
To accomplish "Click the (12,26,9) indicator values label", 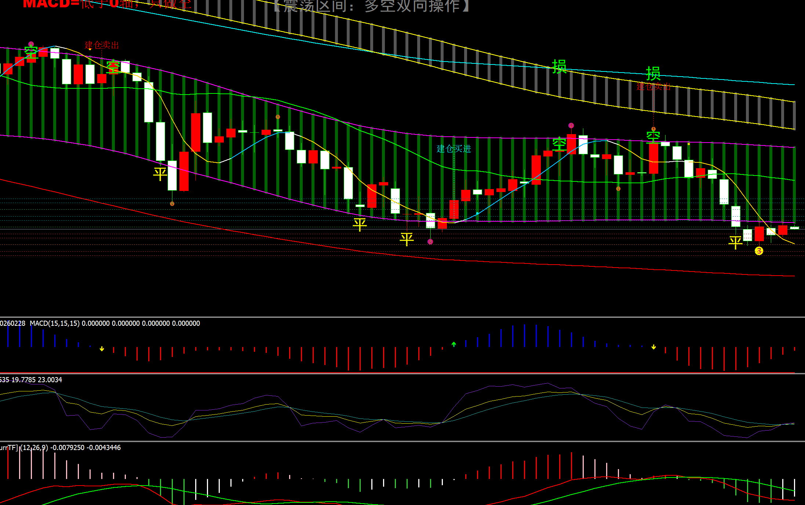I will tap(70, 447).
